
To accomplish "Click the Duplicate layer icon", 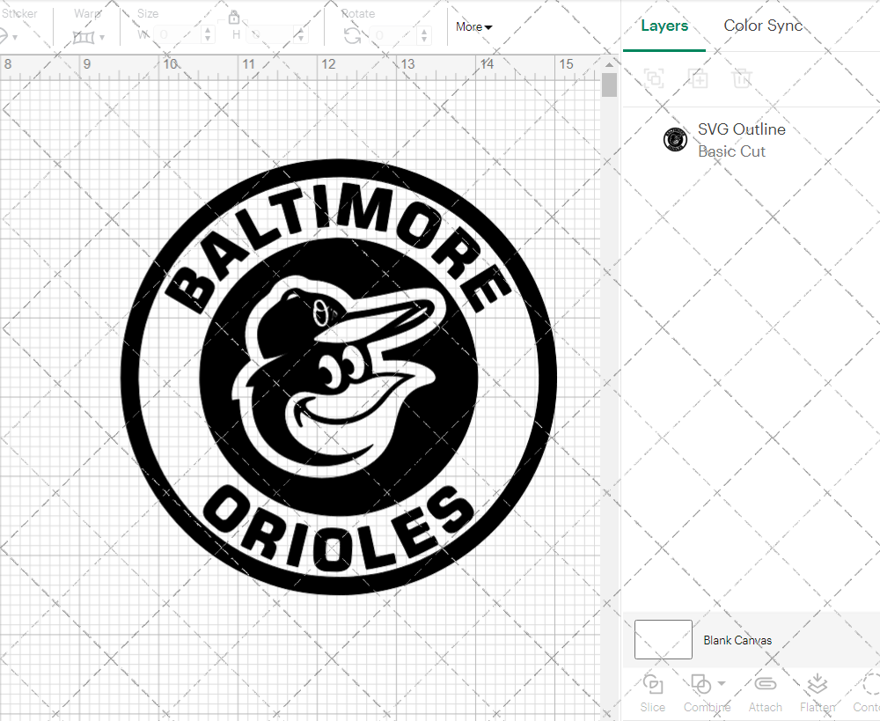I will [699, 78].
